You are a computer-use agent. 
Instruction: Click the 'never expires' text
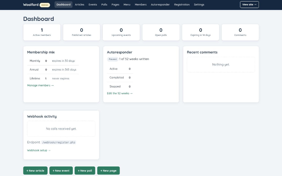61,78
